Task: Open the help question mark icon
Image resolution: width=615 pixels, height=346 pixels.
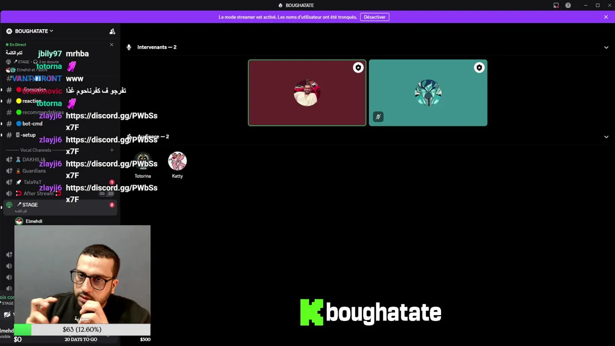Action: pyautogui.click(x=568, y=5)
